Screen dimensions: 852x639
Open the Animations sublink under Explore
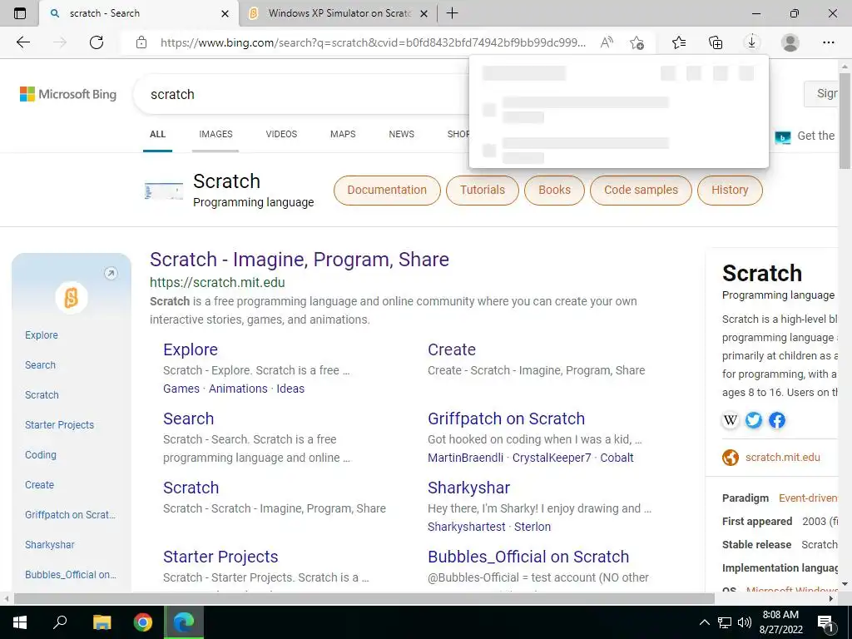(238, 389)
